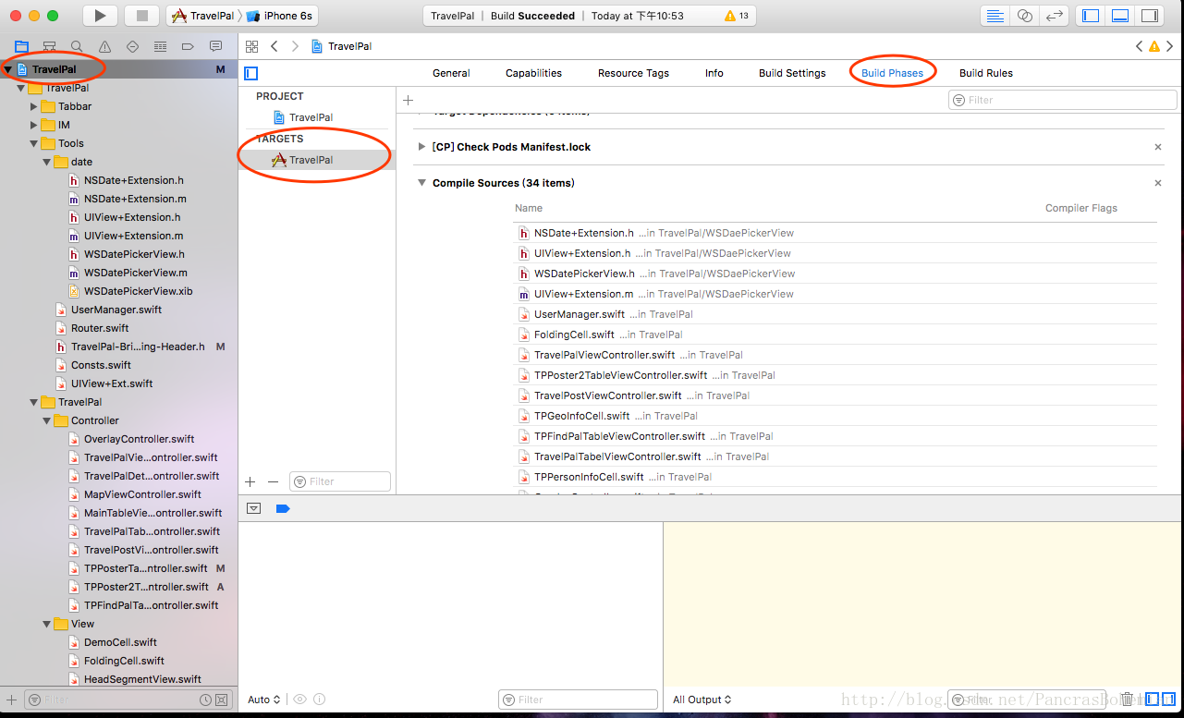The width and height of the screenshot is (1184, 718).
Task: Remove the Compile Sources phase
Action: click(x=1158, y=183)
